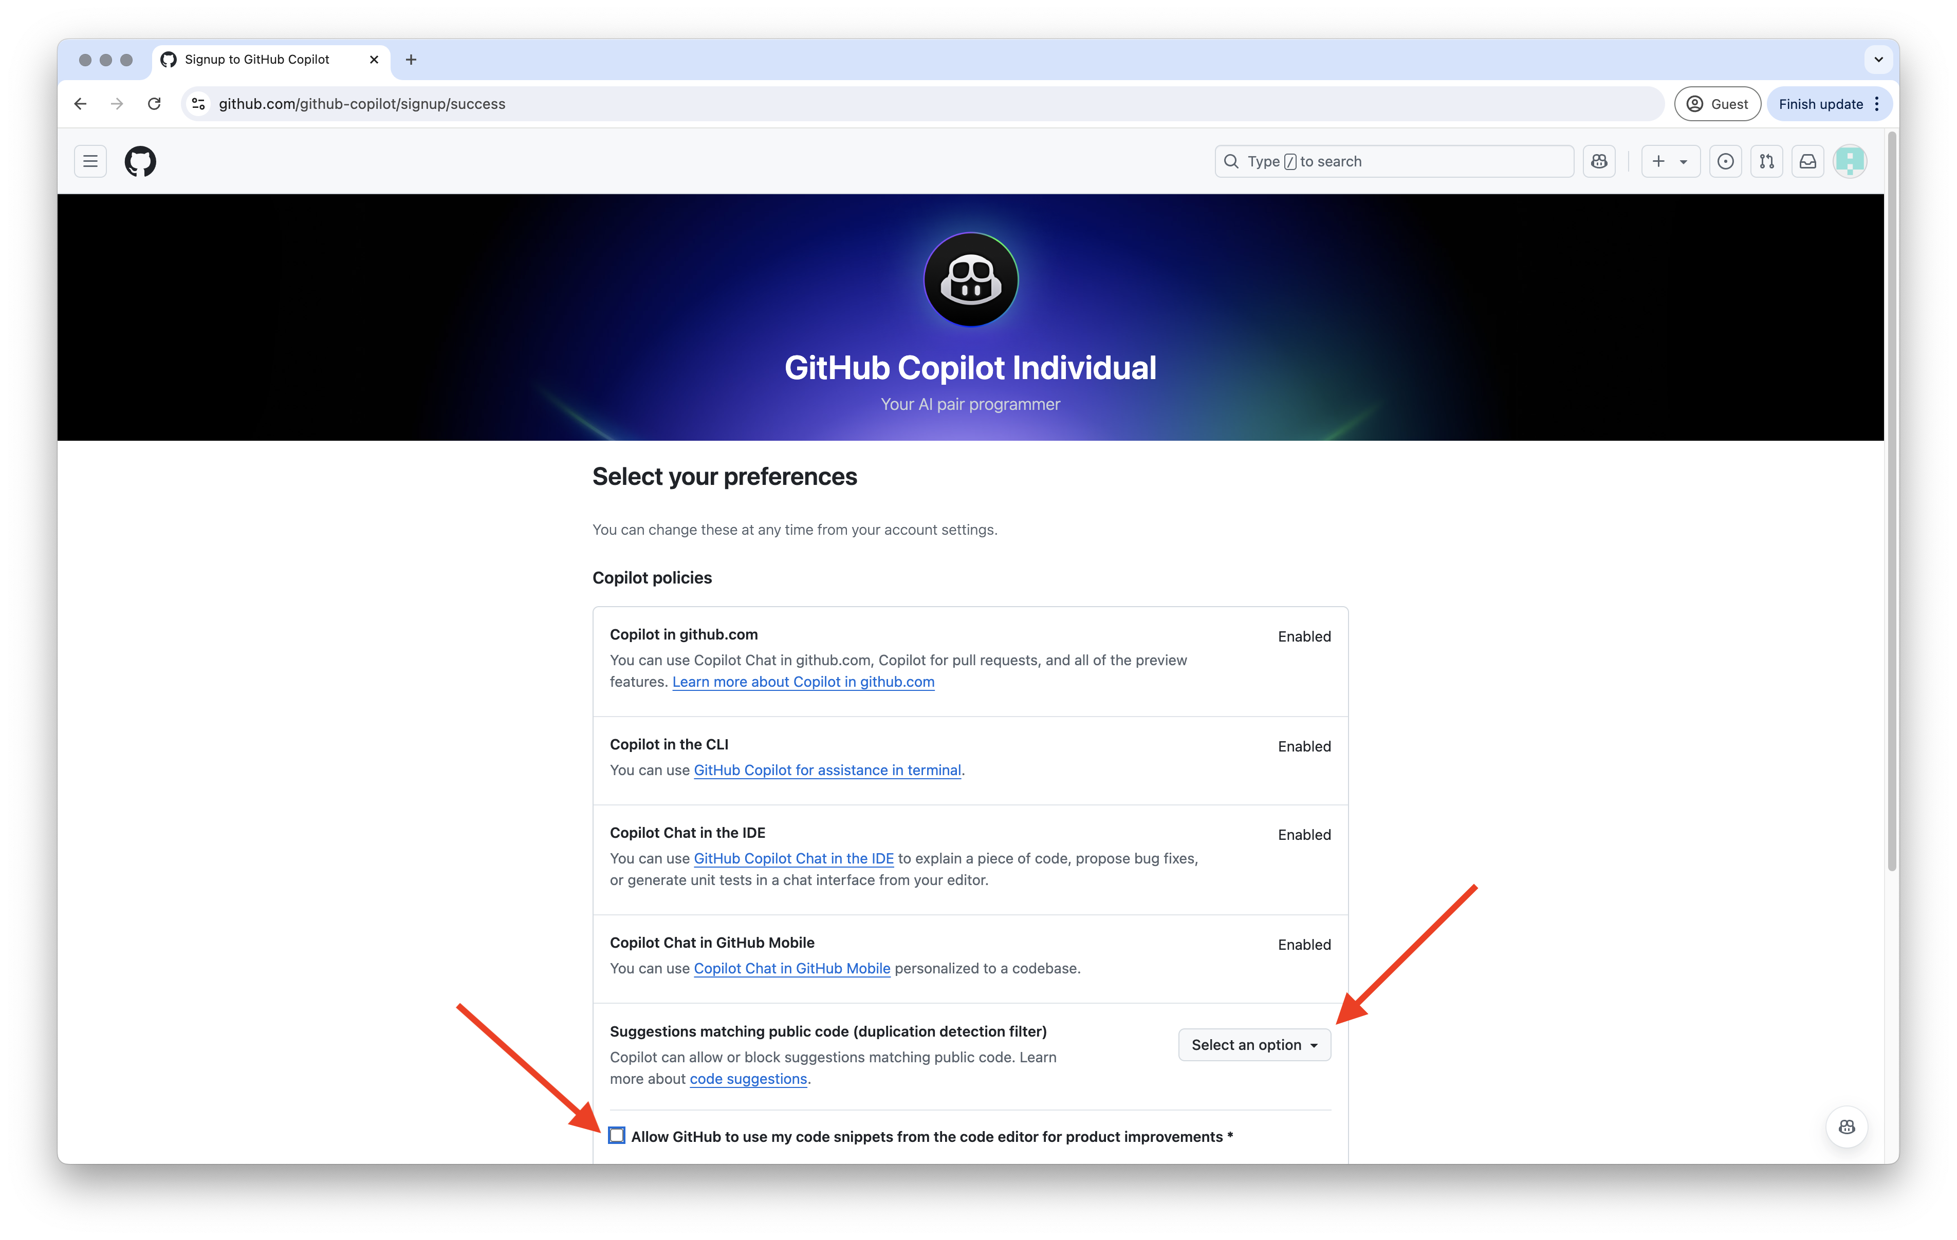Click the create new plus icon
Screen dimensions: 1957x1240
[1659, 160]
